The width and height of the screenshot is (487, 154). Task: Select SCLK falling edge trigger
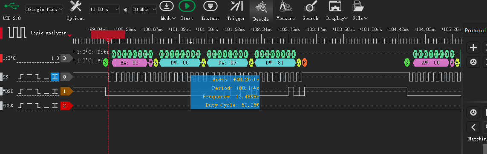click(37, 106)
